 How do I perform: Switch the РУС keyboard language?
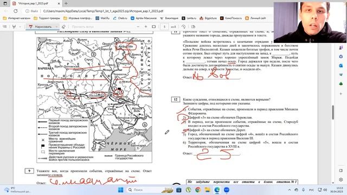click(x=311, y=190)
